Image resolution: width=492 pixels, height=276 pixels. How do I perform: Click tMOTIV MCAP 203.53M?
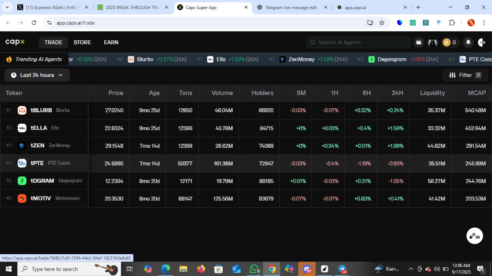coord(475,198)
